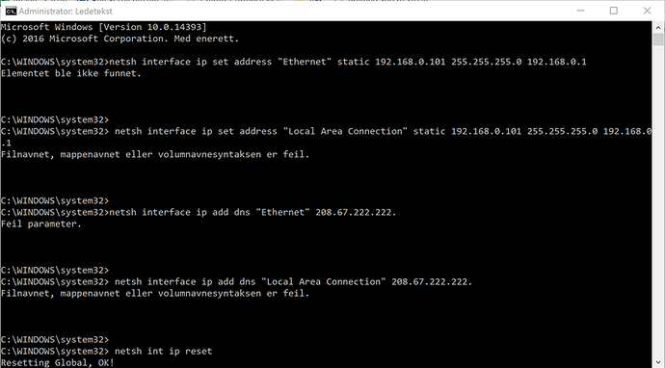Click the wrapped ".1" continuation line
Screen dimensions: 665x368
point(6,143)
